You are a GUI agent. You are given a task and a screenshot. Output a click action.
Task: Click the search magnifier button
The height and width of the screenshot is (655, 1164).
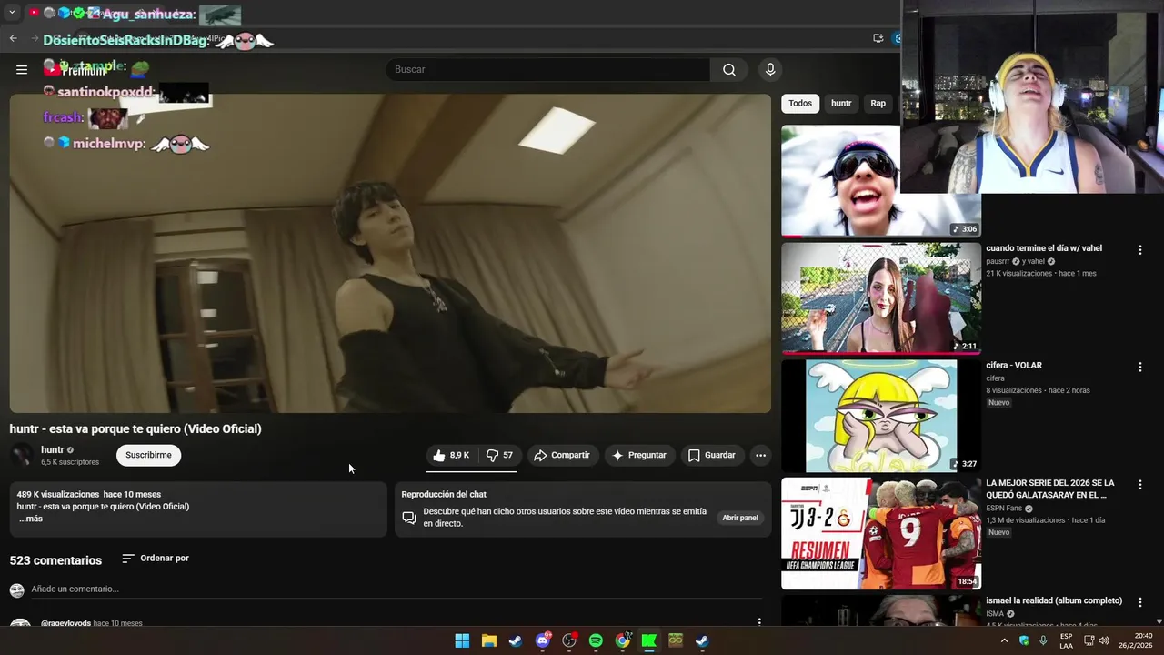tap(729, 69)
